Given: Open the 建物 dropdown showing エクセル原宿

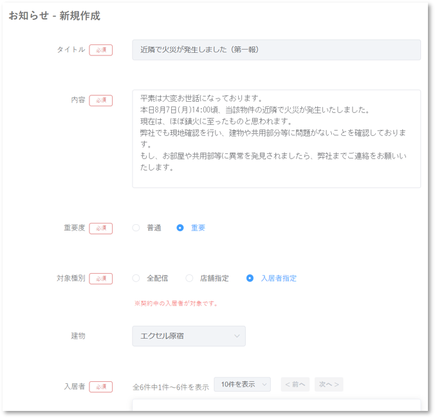Looking at the screenshot, I should (189, 336).
